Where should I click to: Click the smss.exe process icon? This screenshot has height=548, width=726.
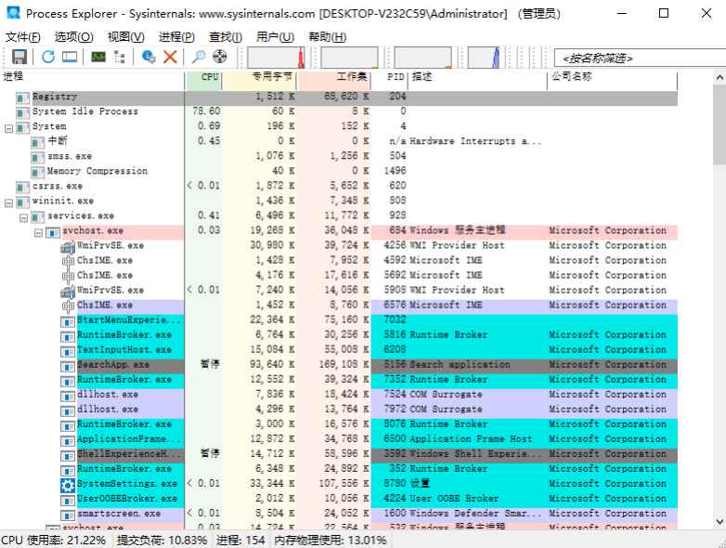[x=38, y=158]
